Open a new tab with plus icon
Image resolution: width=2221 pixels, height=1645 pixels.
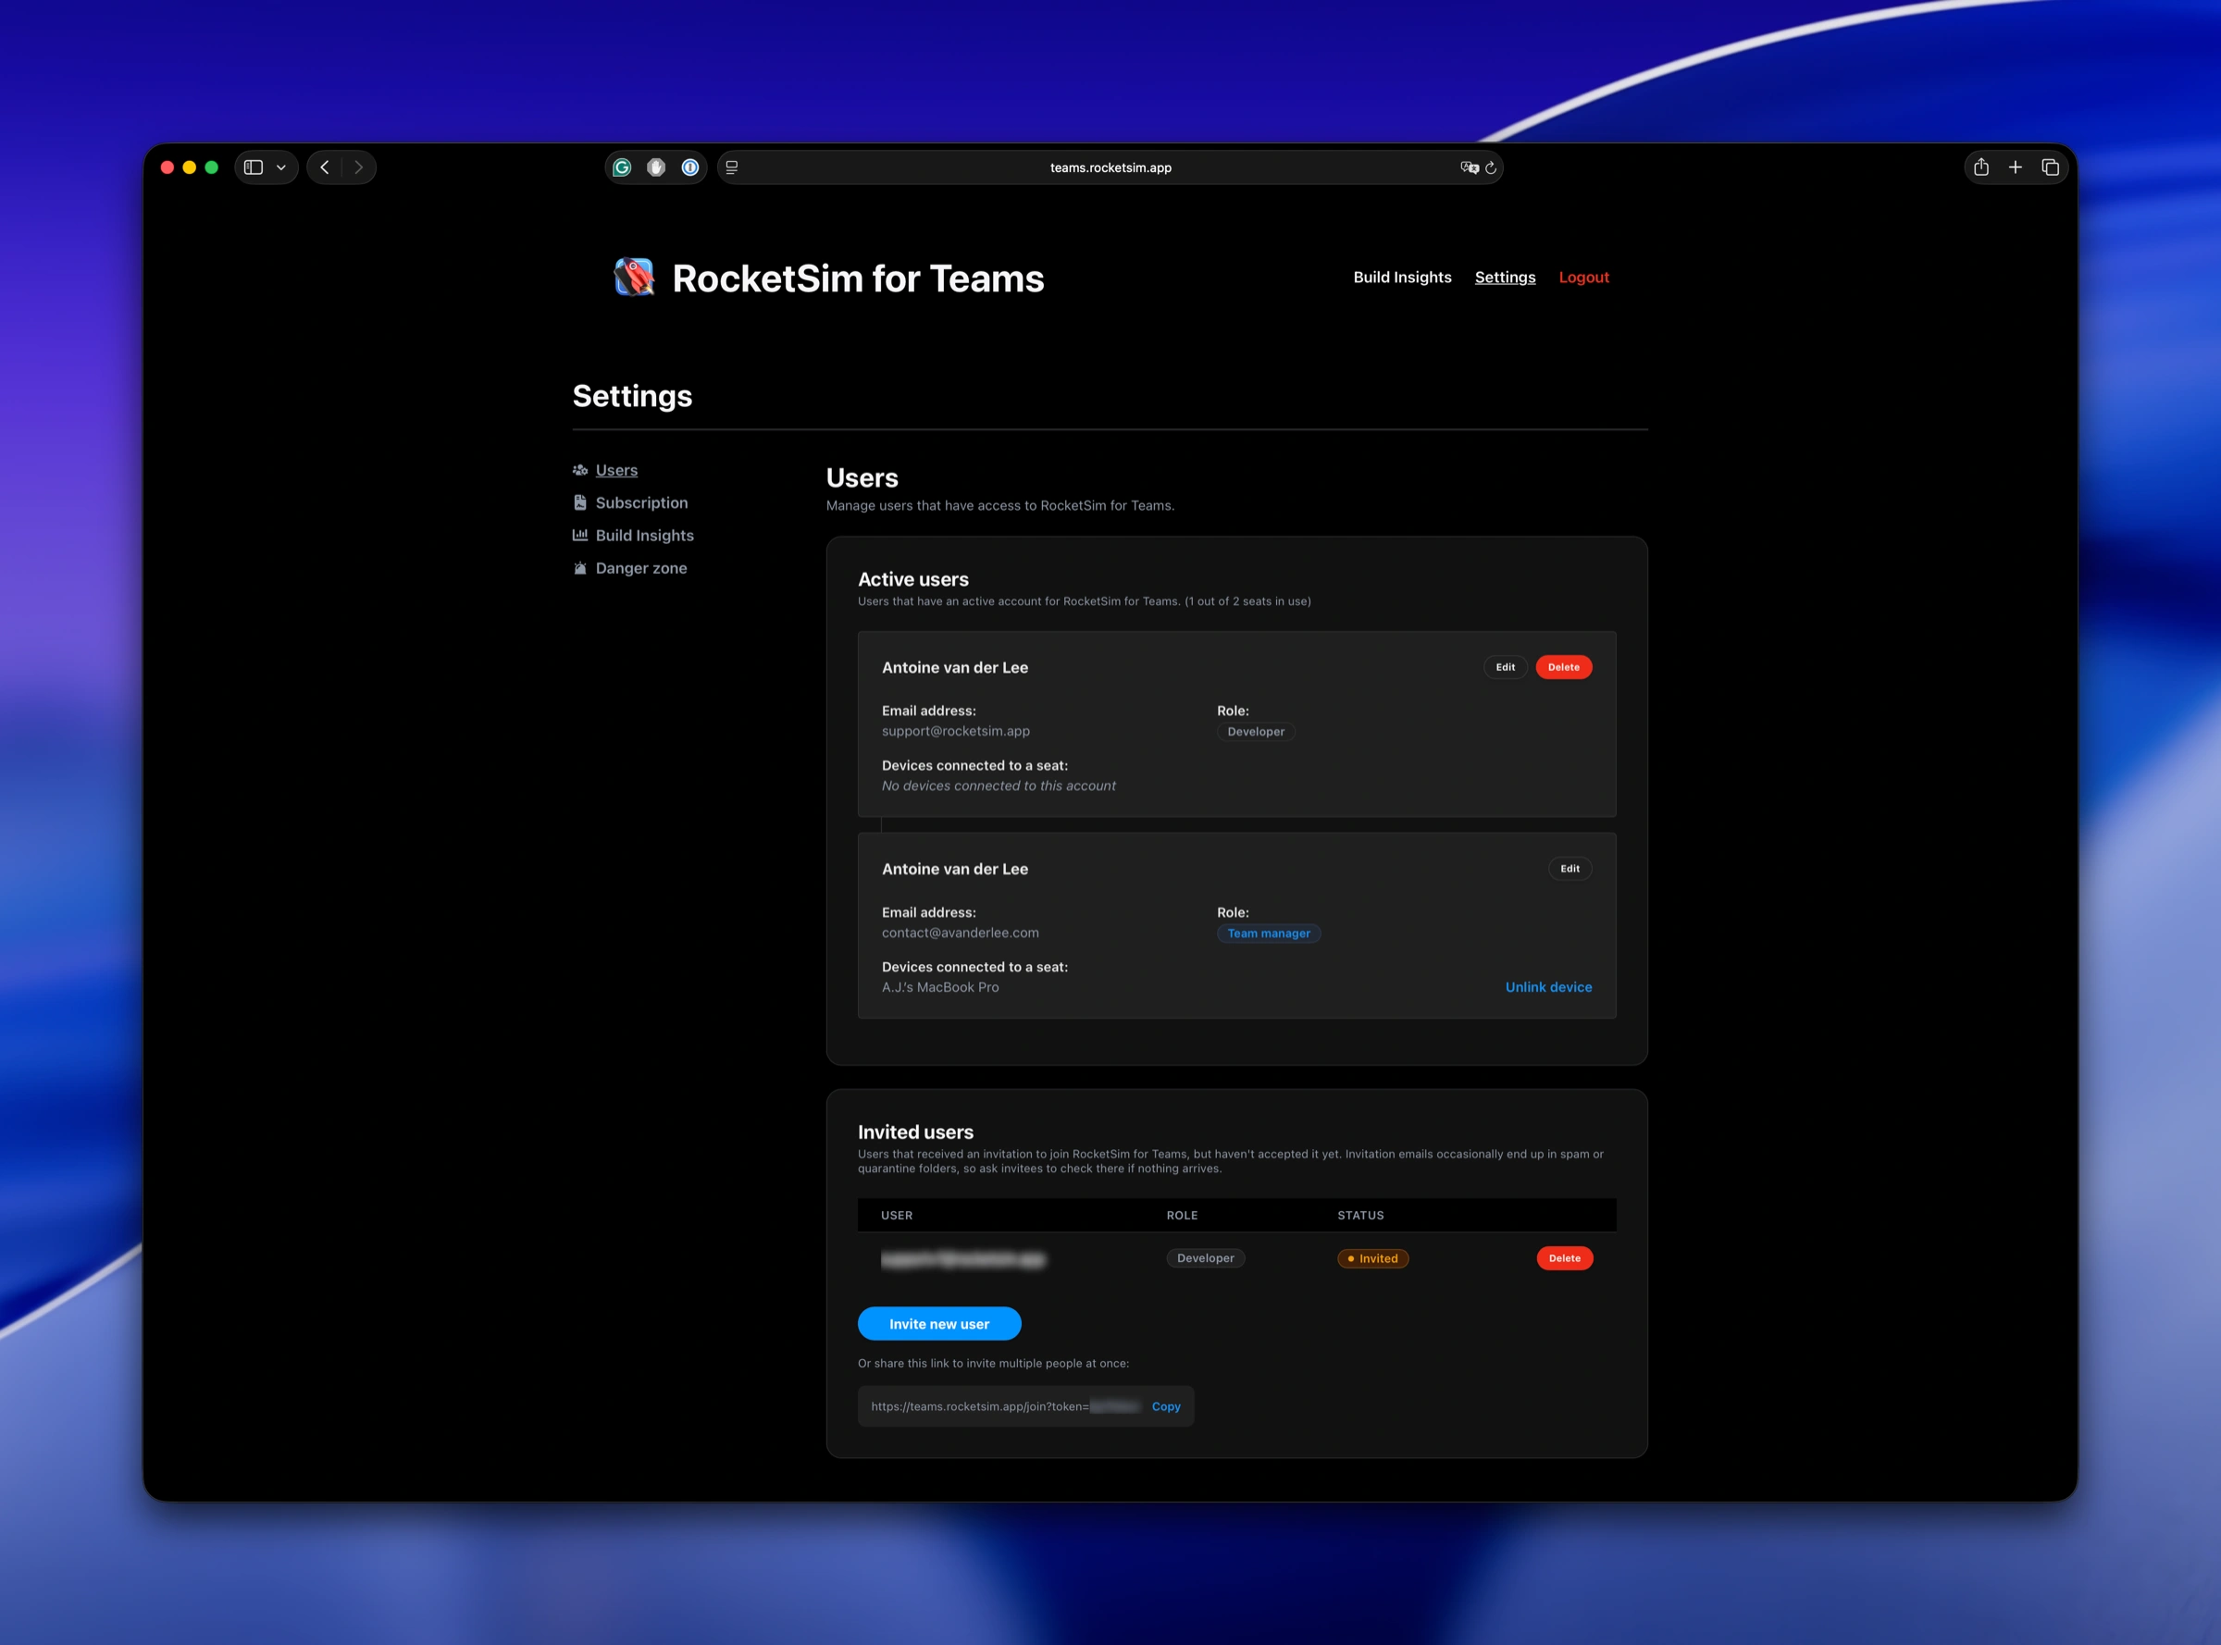click(2015, 167)
